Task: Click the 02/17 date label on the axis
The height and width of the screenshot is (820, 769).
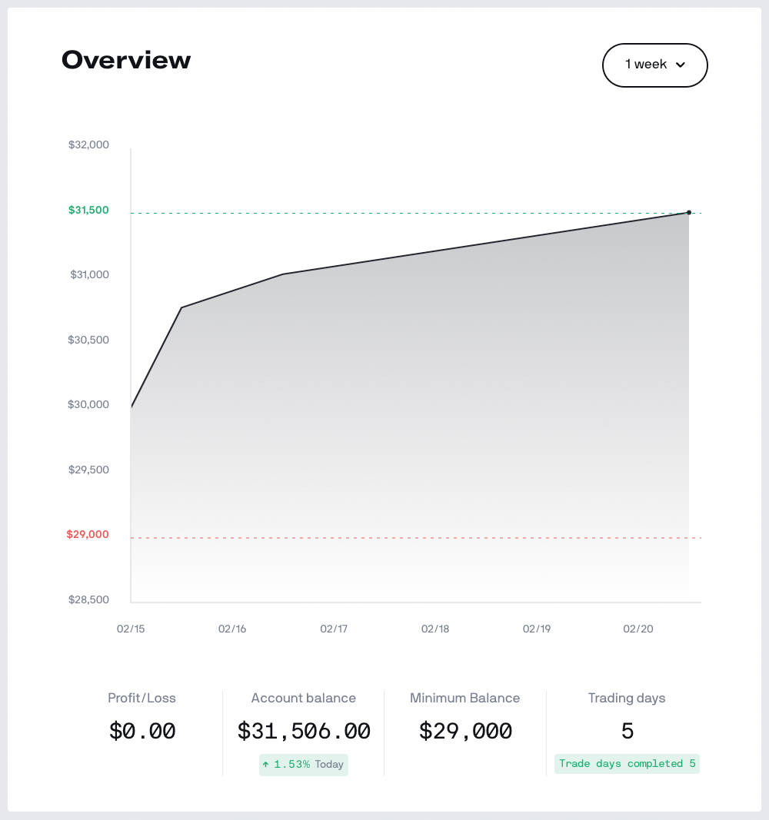Action: [x=334, y=629]
